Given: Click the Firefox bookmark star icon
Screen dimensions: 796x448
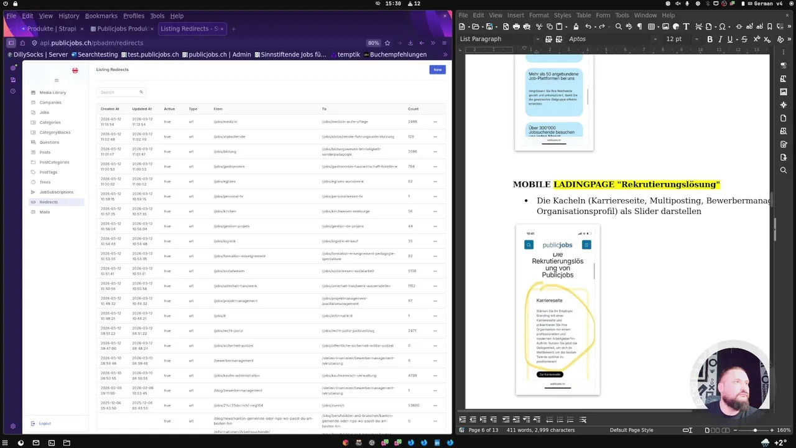Looking at the screenshot, I should [x=387, y=43].
